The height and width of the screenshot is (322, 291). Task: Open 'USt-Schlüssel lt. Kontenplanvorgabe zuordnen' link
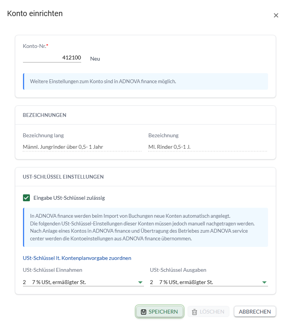[77, 258]
